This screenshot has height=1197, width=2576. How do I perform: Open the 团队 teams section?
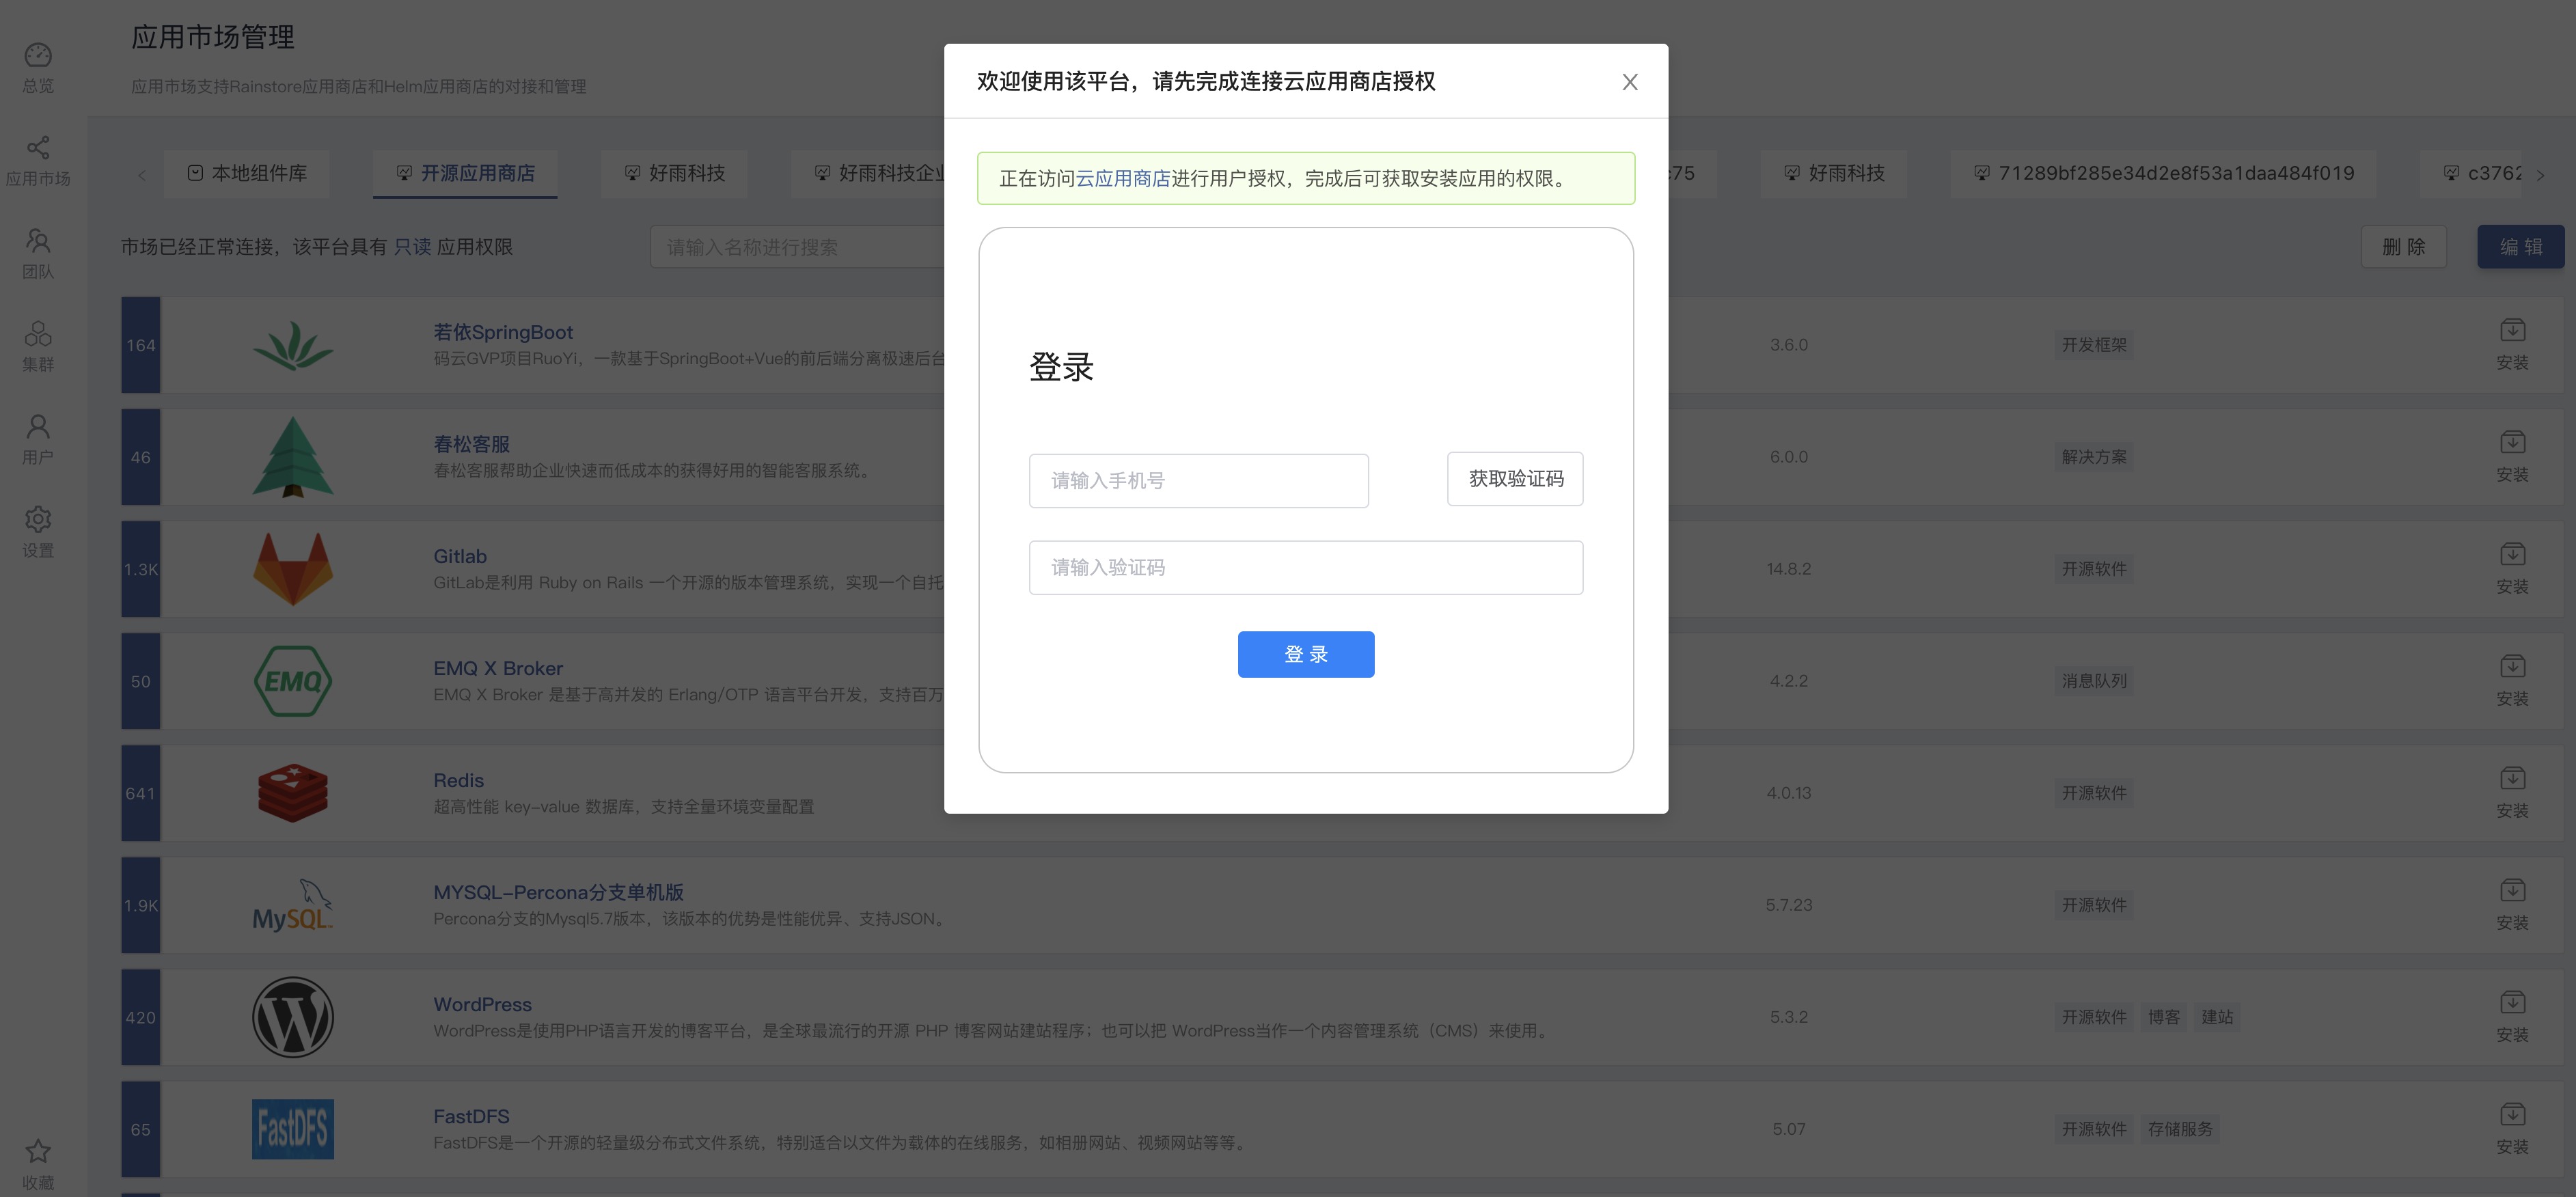coord(37,250)
